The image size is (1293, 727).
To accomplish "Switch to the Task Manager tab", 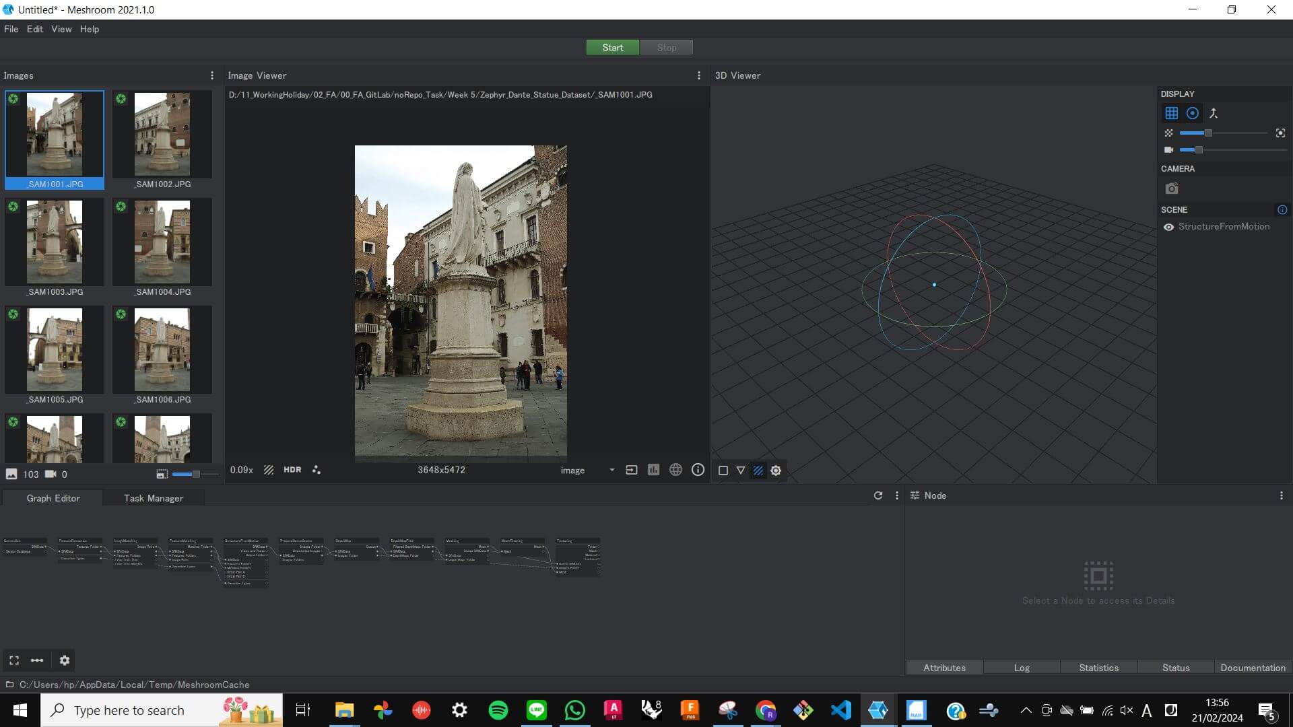I will (153, 498).
